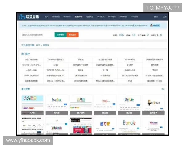Viewport: 185px width, 148px height.
Task: Open the 蜘蛛磁力搜索 link
Action: pos(130,70)
